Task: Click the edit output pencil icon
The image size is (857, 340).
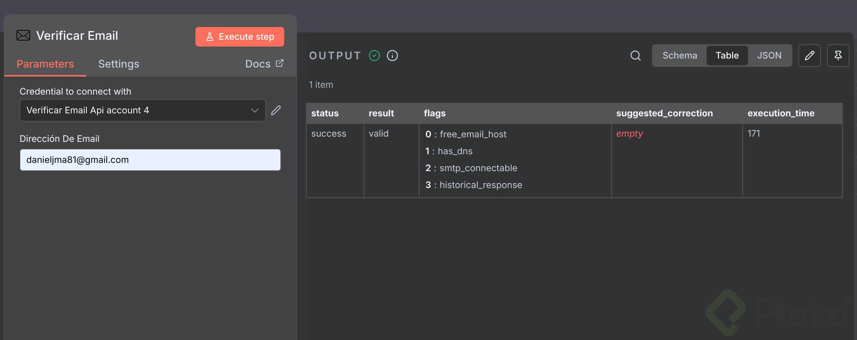Action: click(x=809, y=56)
